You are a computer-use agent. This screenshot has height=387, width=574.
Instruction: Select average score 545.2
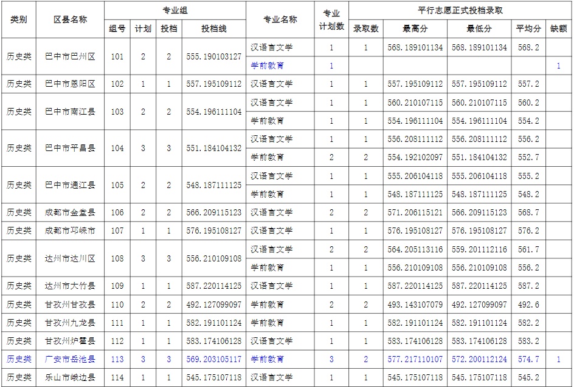tap(528, 377)
